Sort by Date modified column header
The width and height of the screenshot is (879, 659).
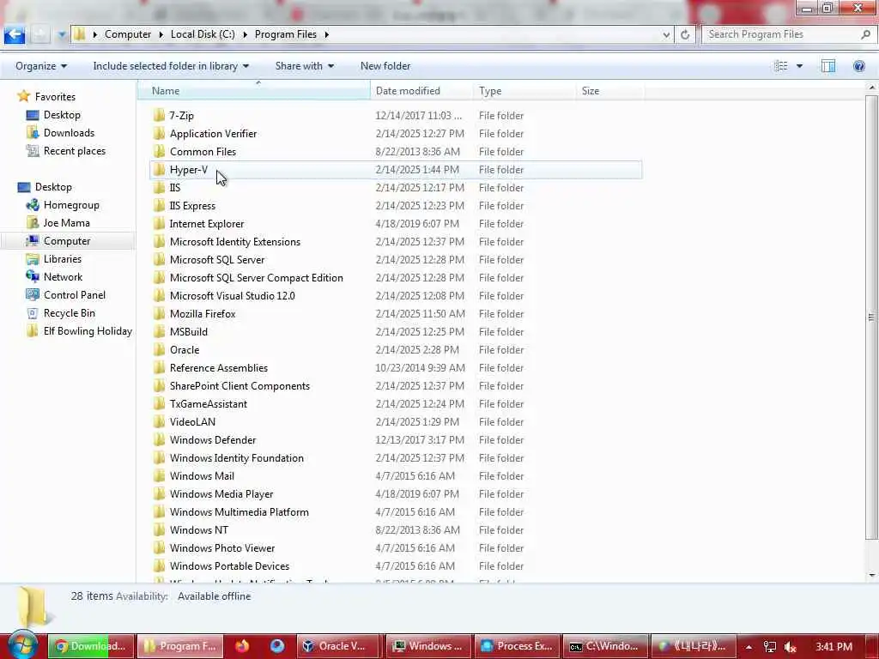421,91
